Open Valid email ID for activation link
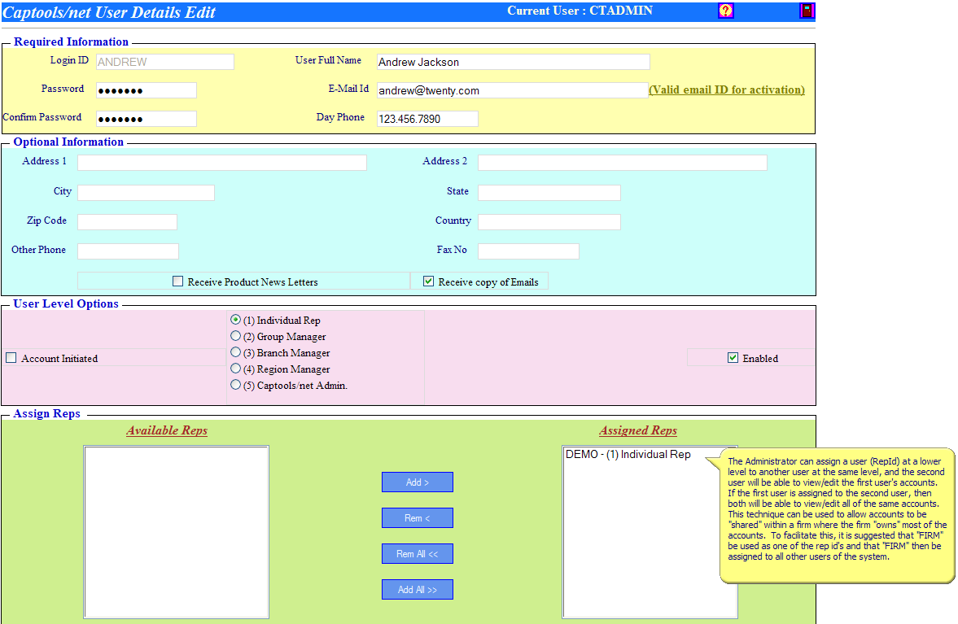The image size is (958, 624). click(x=726, y=89)
